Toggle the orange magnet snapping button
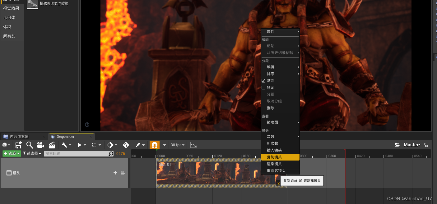Viewport: 437px width, 204px height. tap(155, 145)
